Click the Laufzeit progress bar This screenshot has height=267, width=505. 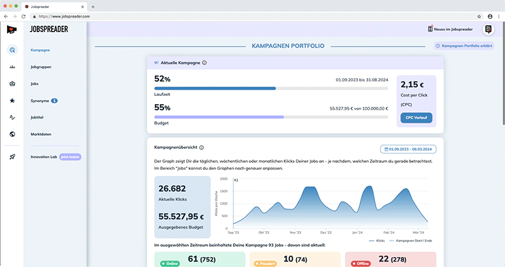click(271, 88)
